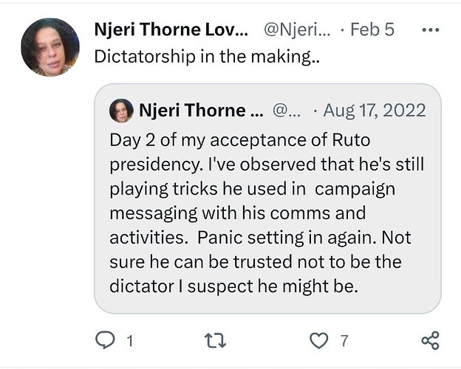Click the like count "7"
Image resolution: width=461 pixels, height=369 pixels.
[x=344, y=341]
